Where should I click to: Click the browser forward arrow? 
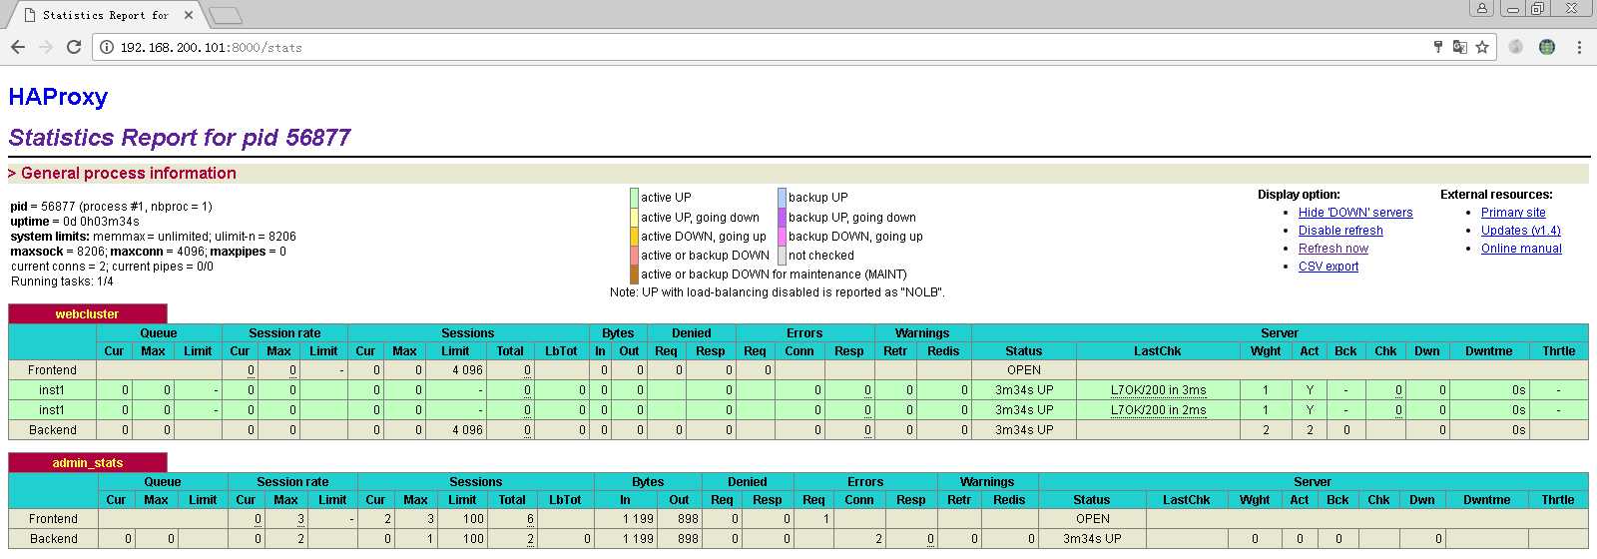point(46,47)
